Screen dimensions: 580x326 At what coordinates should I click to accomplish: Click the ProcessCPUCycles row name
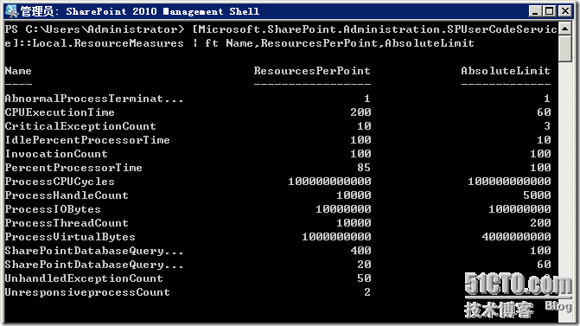pos(60,182)
